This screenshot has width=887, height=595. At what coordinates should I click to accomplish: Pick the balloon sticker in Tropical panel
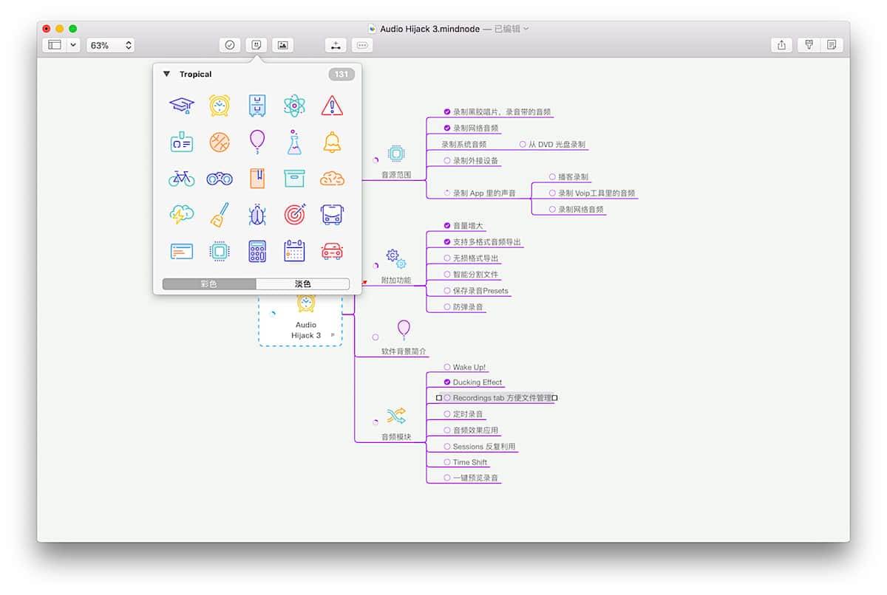click(257, 141)
